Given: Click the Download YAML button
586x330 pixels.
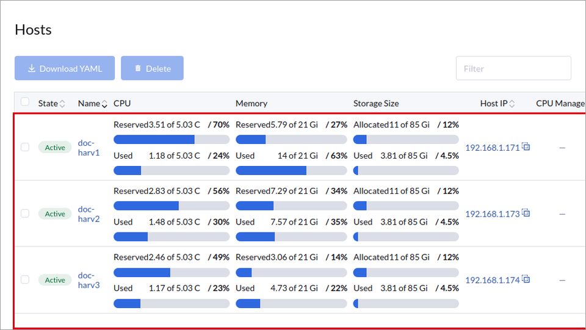Looking at the screenshot, I should [x=65, y=68].
